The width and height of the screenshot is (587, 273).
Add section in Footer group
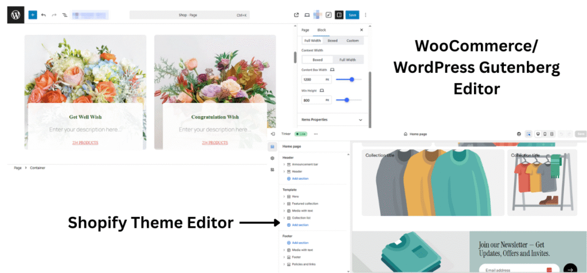[x=298, y=243]
